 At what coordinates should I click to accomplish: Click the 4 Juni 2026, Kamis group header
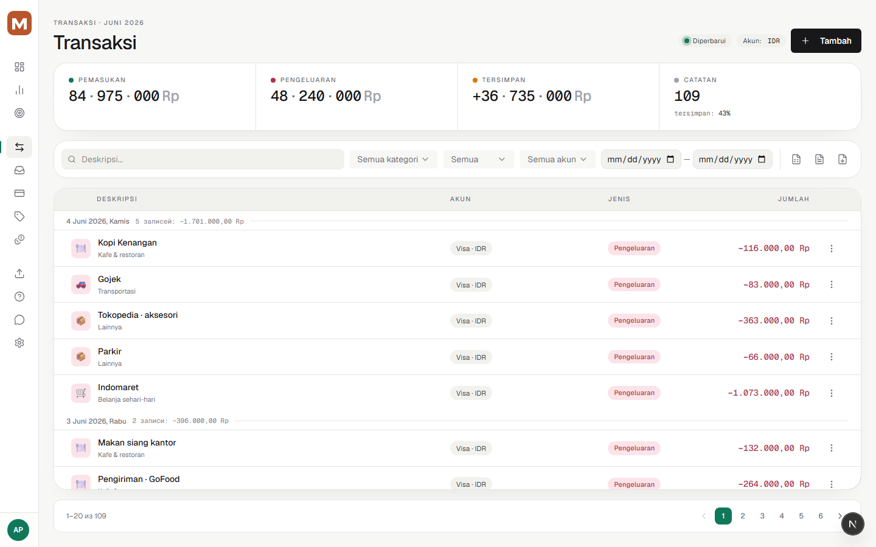(x=97, y=221)
